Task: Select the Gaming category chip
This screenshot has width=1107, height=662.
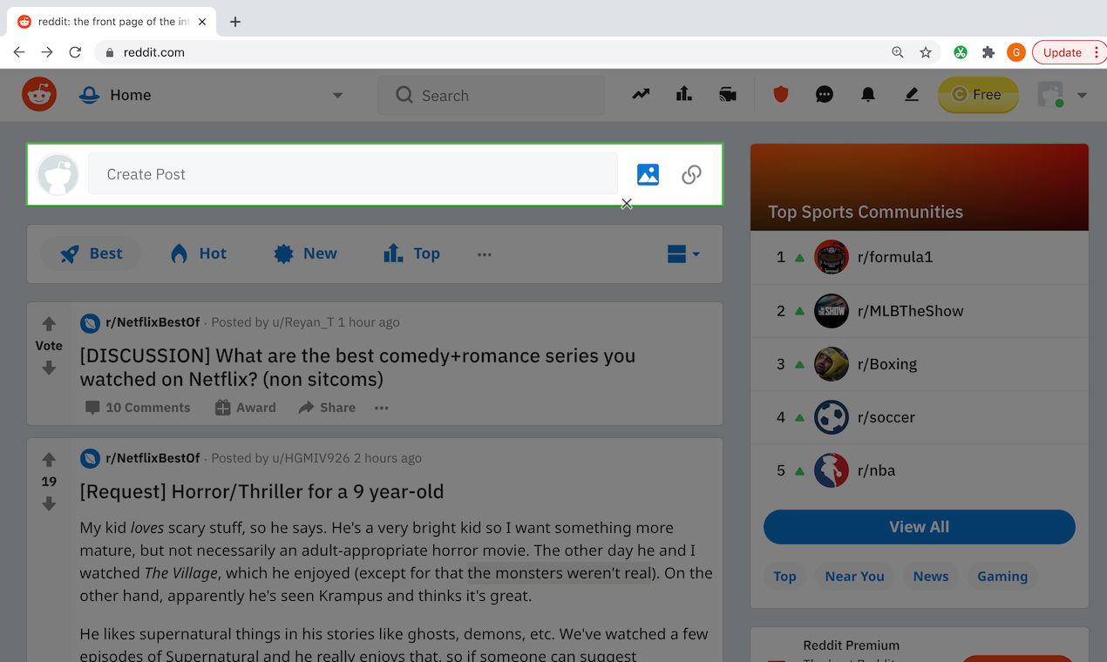Action: point(1002,577)
